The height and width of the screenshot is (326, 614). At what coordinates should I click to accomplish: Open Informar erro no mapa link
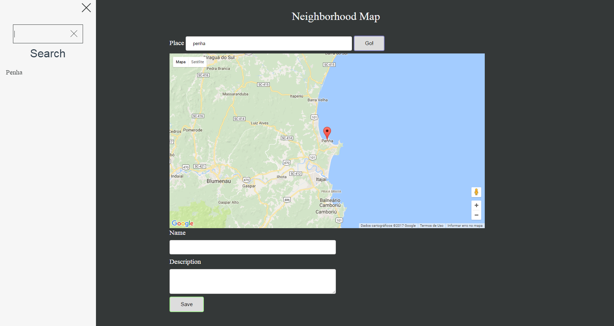click(465, 225)
